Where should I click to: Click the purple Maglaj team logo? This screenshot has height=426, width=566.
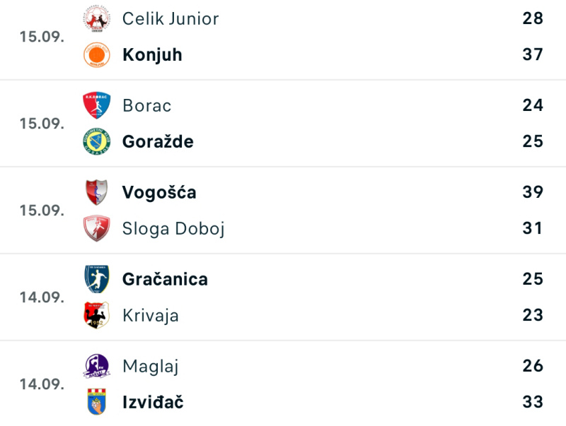(96, 366)
